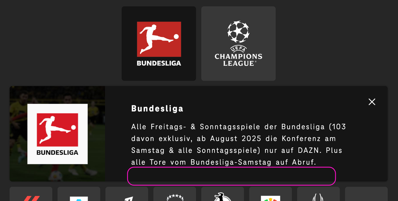398x201 pixels.
Task: Open the tile with the arc of stars
Action: click(175, 194)
